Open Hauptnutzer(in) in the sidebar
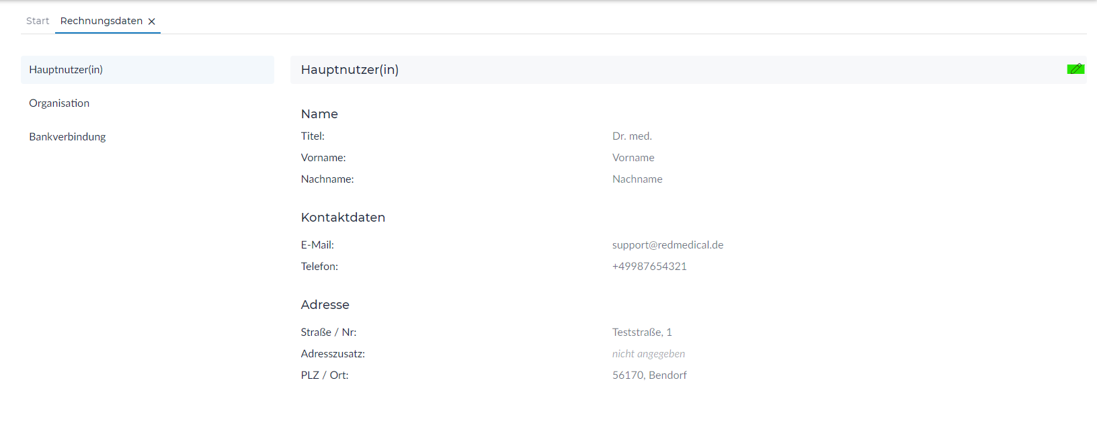Viewport: 1097px width, 446px height. tap(66, 70)
